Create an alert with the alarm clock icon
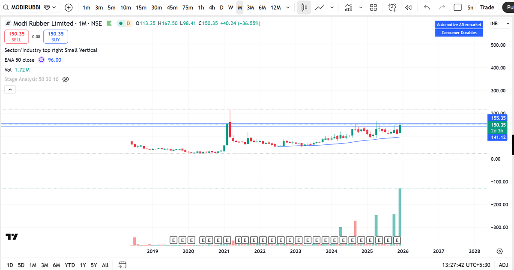The height and width of the screenshot is (270, 514). [x=392, y=7]
